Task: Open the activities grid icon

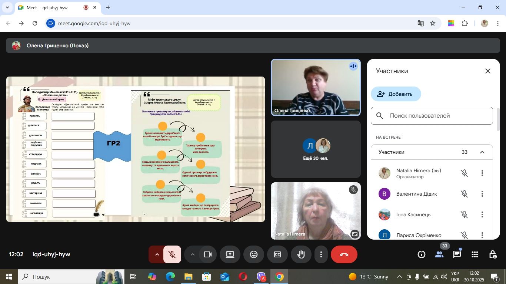Action: tap(475, 254)
